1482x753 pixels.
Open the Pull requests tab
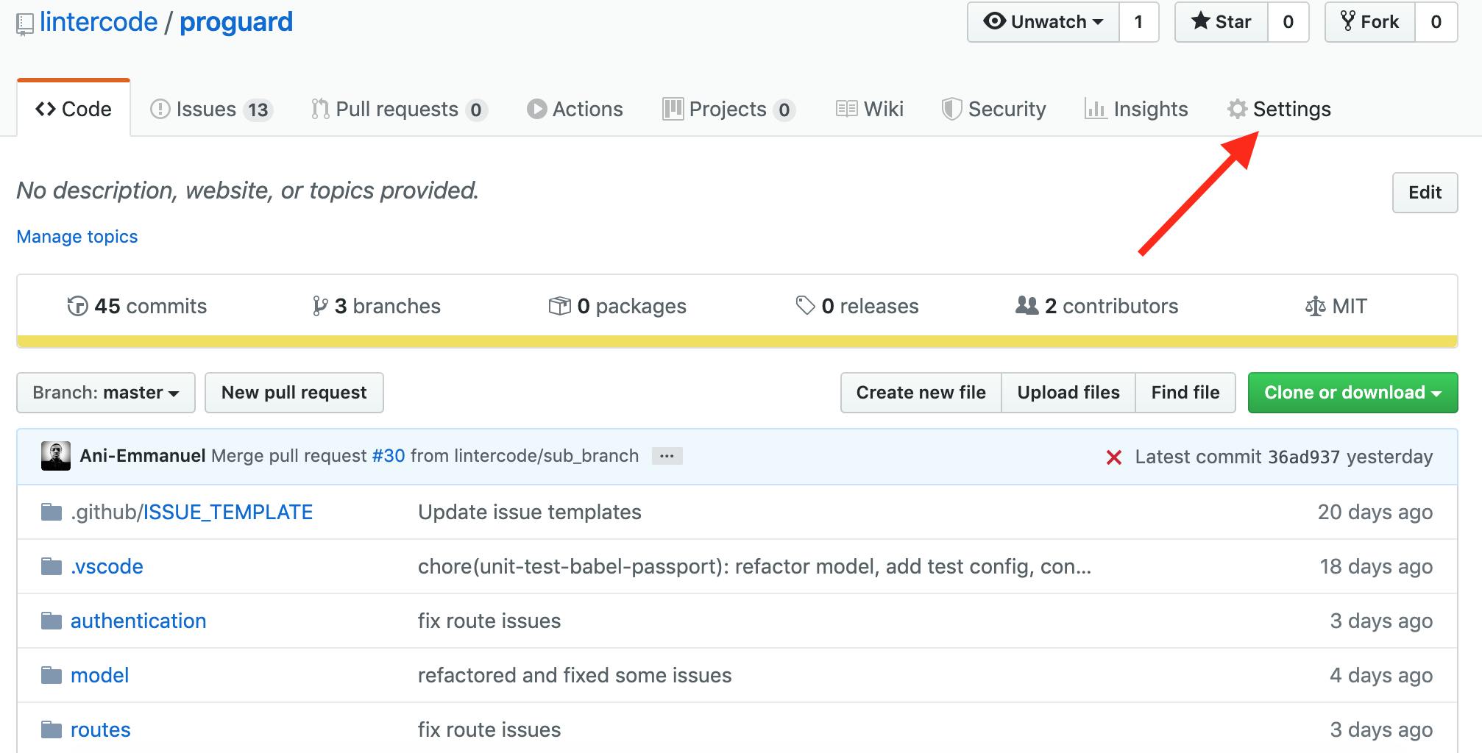pos(397,109)
